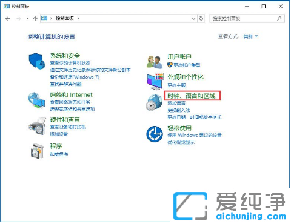Click the Control Panel title bar icon
Viewport: 291px width, 224px height.
coord(7,6)
